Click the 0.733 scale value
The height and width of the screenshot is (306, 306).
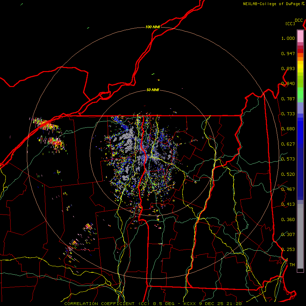click(288, 114)
